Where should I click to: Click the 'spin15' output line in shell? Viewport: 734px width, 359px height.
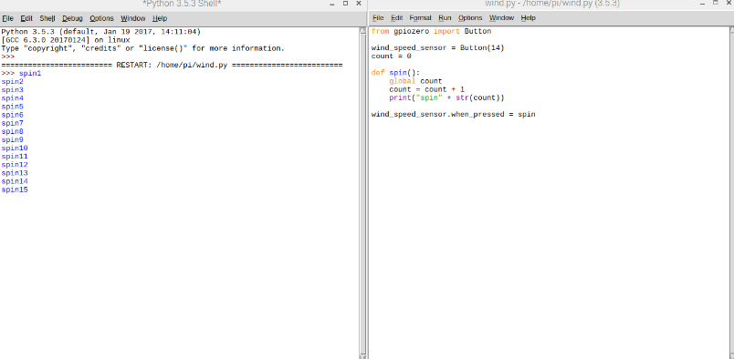15,190
